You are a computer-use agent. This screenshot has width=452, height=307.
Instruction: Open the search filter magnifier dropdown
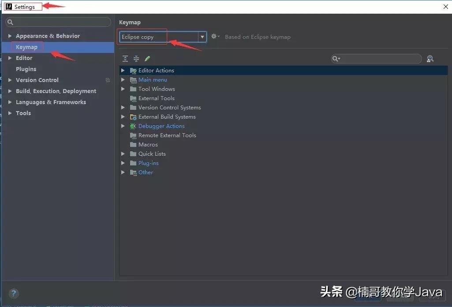pos(336,58)
